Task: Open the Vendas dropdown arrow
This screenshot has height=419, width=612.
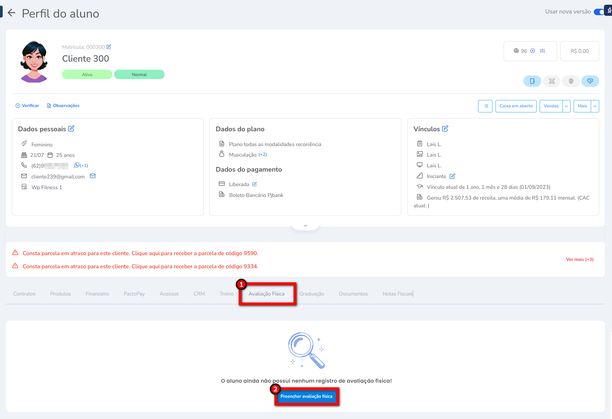Action: (567, 106)
